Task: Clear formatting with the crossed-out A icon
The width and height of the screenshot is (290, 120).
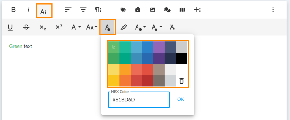Action: [x=173, y=27]
